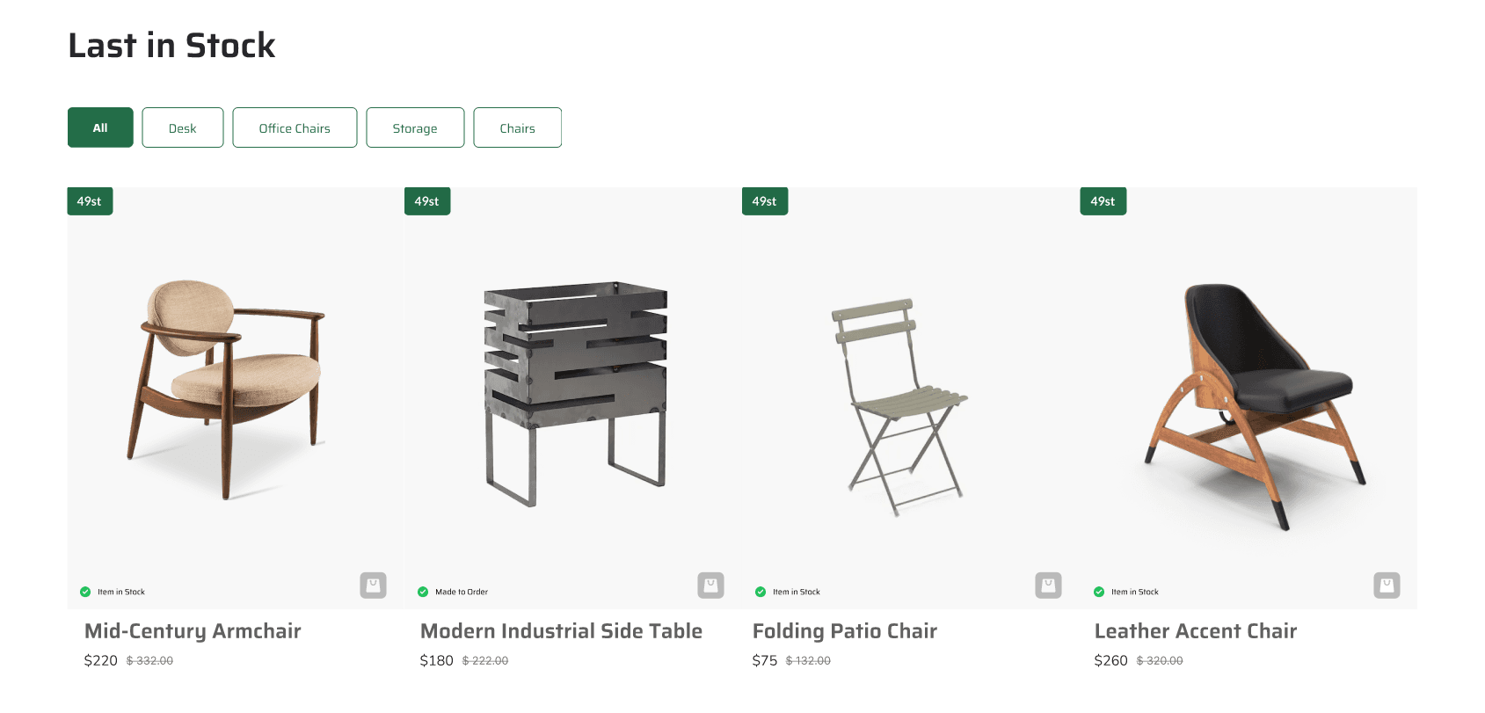Switch to the Chairs category tab
This screenshot has width=1485, height=713.
517,127
